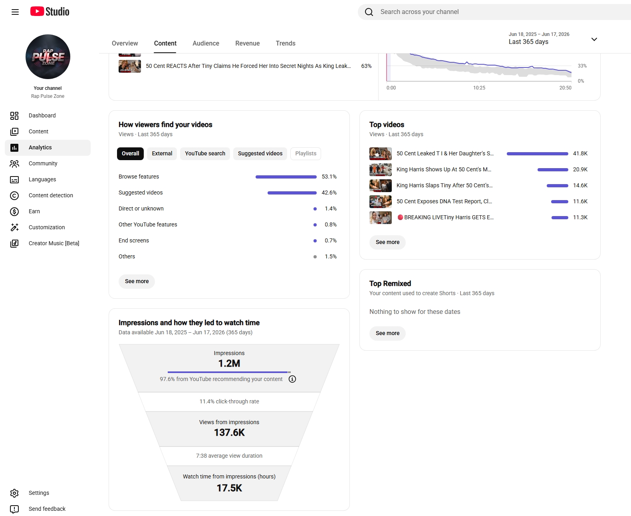Open Earn in the sidebar
The height and width of the screenshot is (516, 631).
tap(34, 211)
